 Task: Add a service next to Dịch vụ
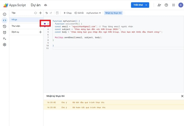[40, 32]
